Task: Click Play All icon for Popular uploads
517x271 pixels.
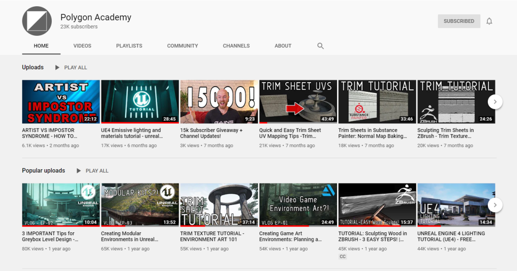Action: pos(79,171)
